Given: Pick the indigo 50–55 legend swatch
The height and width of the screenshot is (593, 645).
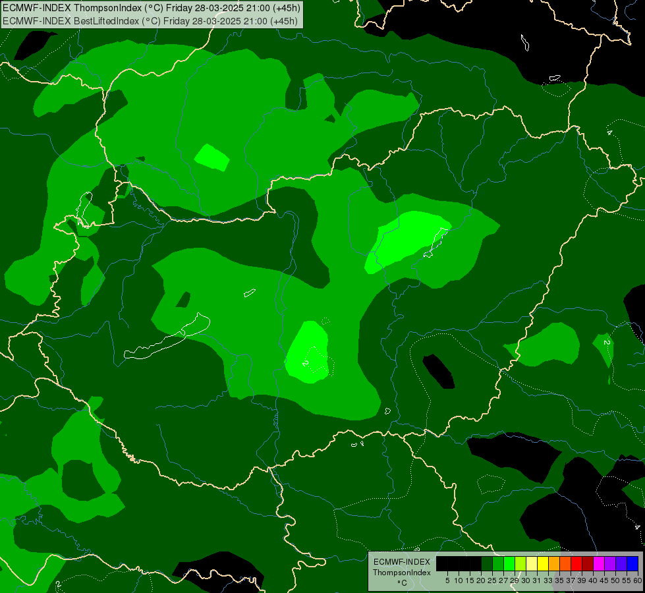Looking at the screenshot, I should coord(621,563).
